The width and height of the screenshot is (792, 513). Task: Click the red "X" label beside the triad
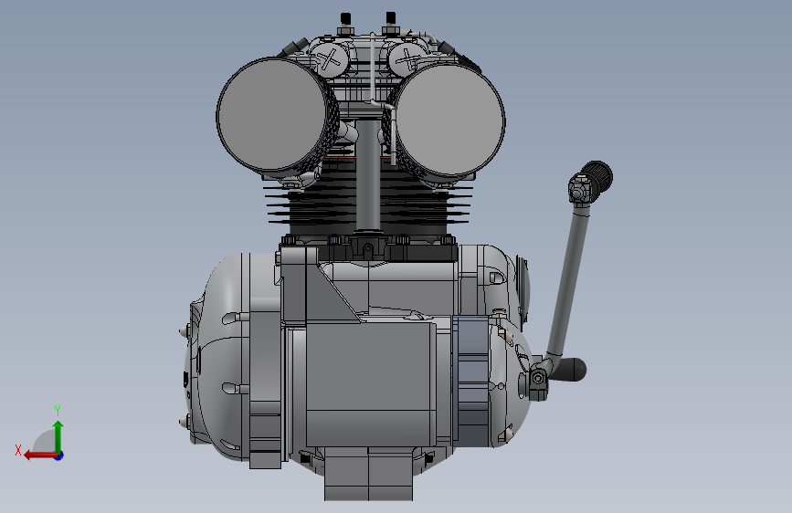coord(18,450)
